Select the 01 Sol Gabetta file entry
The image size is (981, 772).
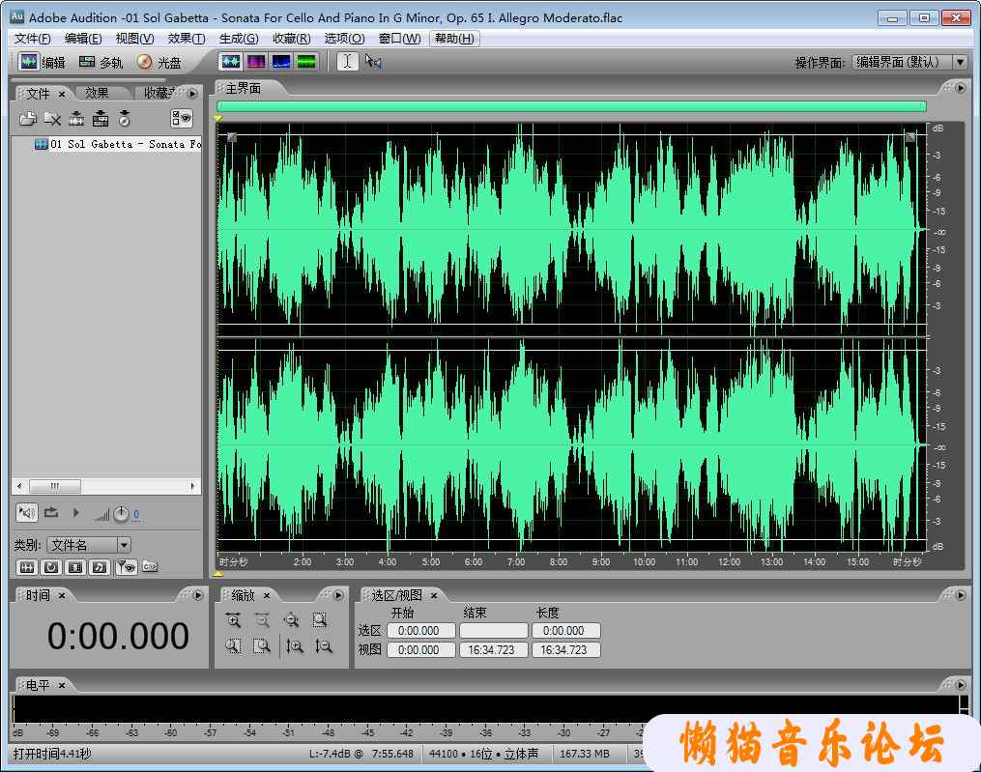[x=118, y=145]
